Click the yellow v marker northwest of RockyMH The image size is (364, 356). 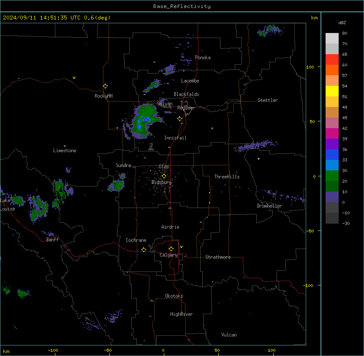(x=74, y=78)
